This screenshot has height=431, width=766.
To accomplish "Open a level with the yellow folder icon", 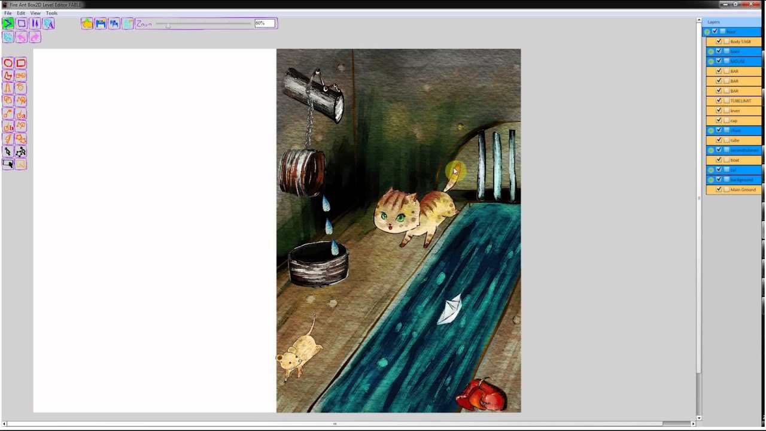I will point(87,23).
